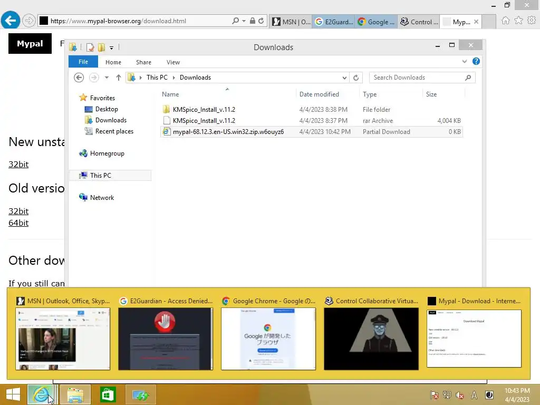Refresh the mypal-browser.org page
The height and width of the screenshot is (405, 540).
pos(261,21)
